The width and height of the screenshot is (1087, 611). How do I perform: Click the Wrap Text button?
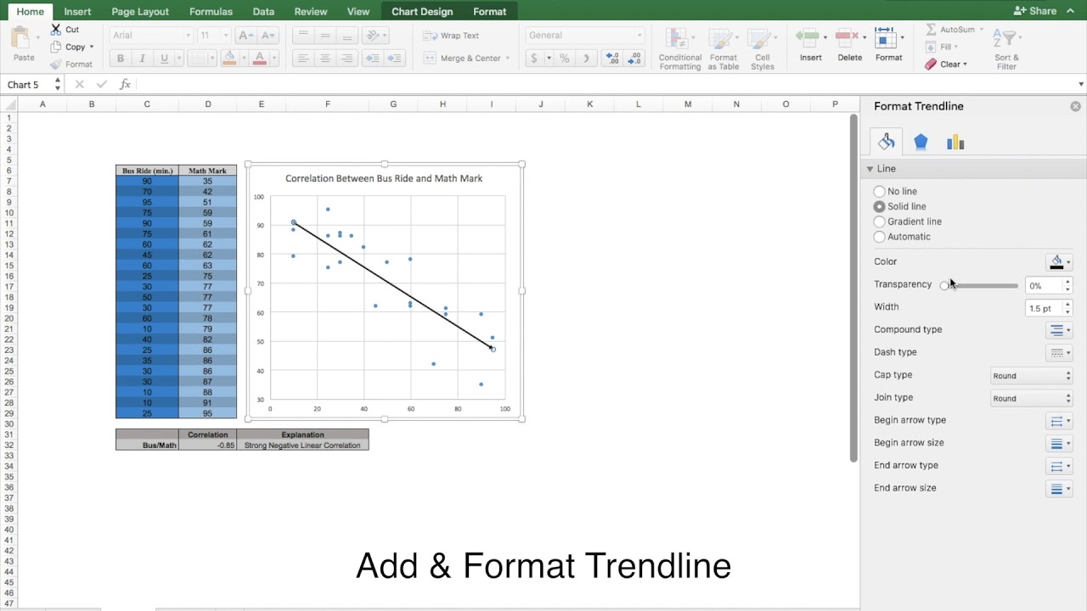[451, 36]
